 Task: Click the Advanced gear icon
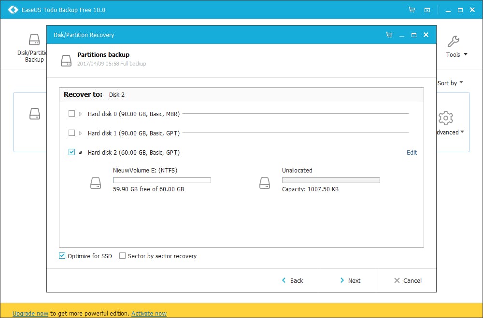(445, 118)
